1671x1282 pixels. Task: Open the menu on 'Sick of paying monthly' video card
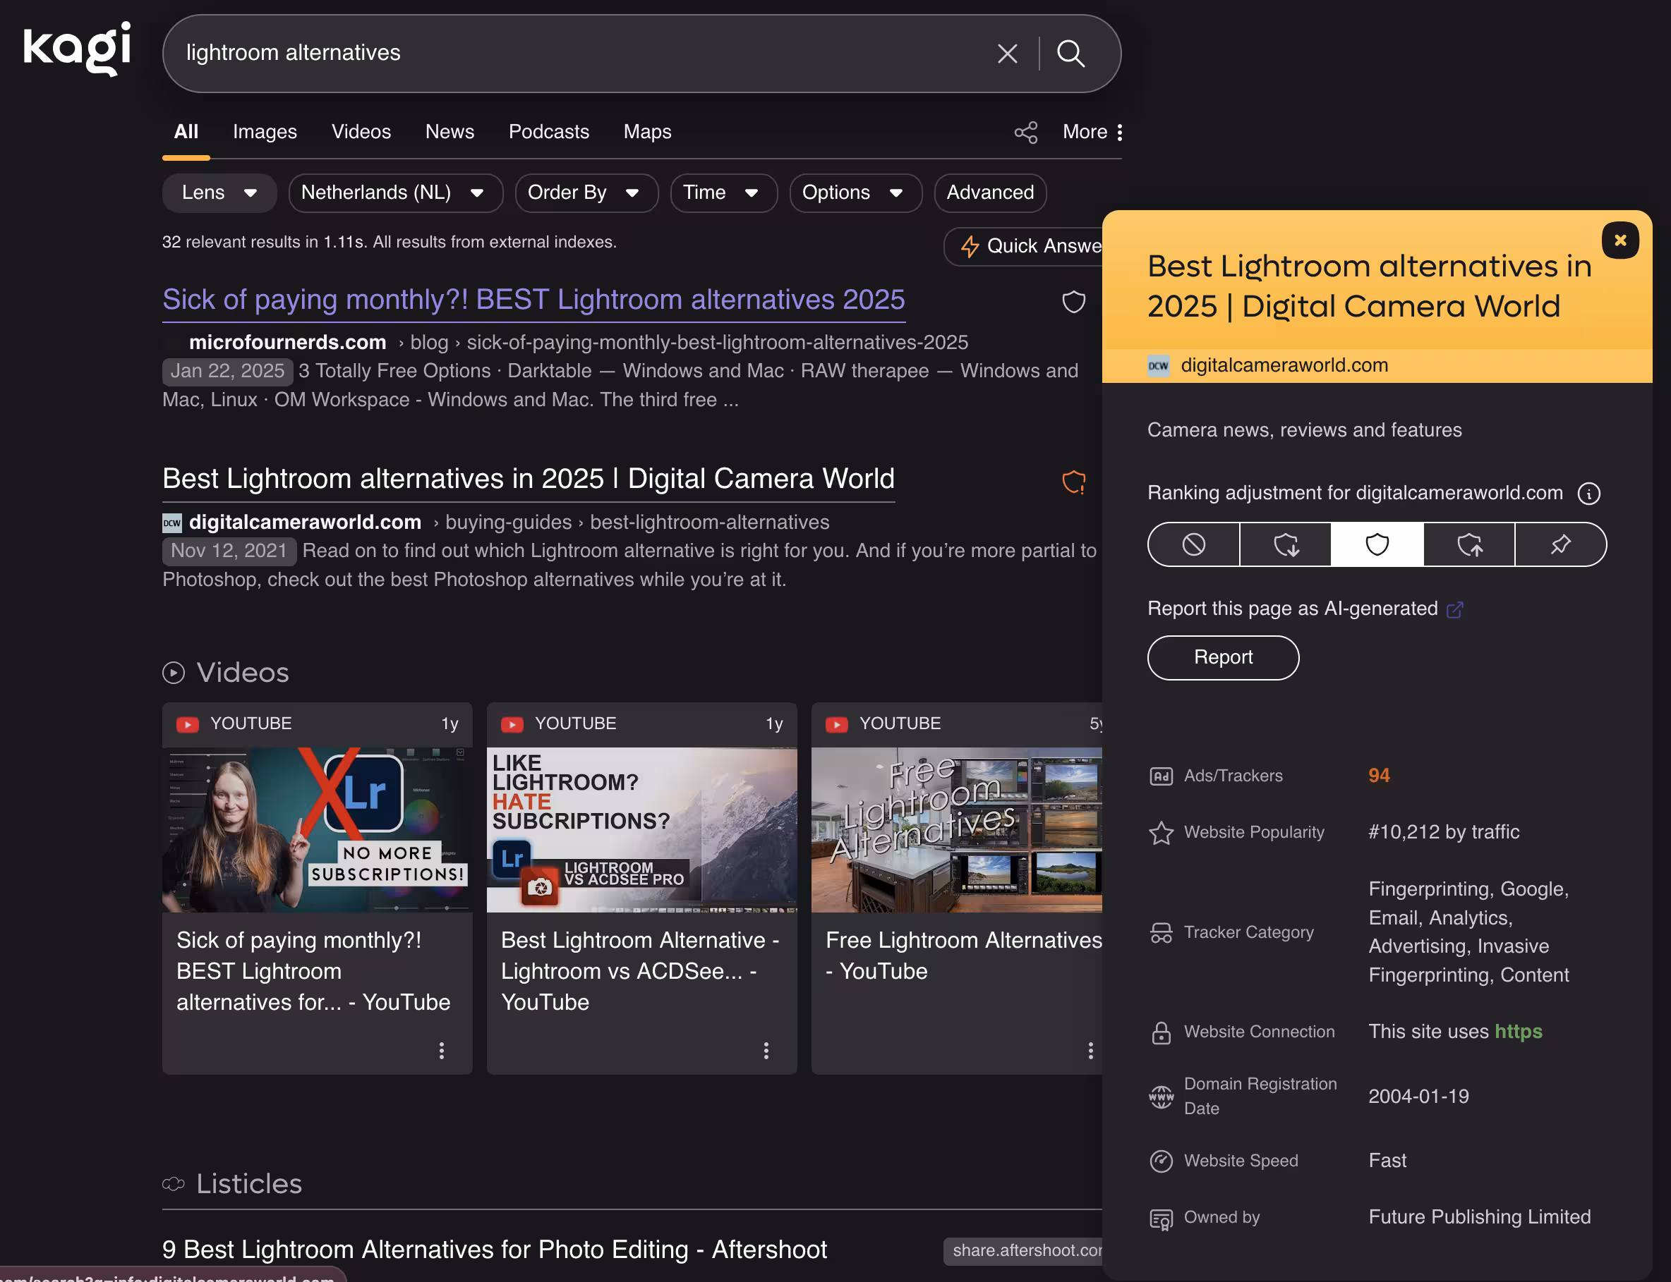click(442, 1051)
